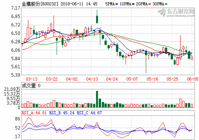Click the 6.06 price axis label

pos(16,50)
